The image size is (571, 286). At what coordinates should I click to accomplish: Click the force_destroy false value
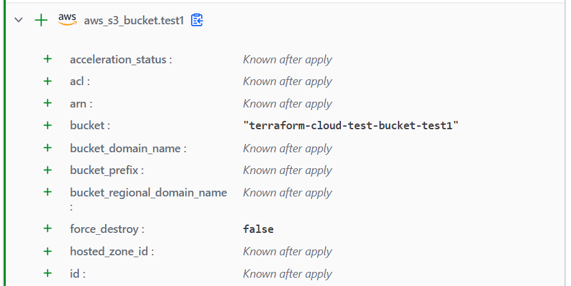(258, 229)
